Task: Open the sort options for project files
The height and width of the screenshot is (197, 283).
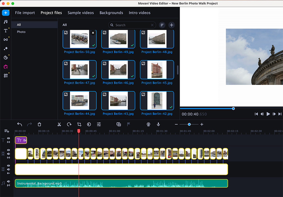Action: [x=162, y=25]
